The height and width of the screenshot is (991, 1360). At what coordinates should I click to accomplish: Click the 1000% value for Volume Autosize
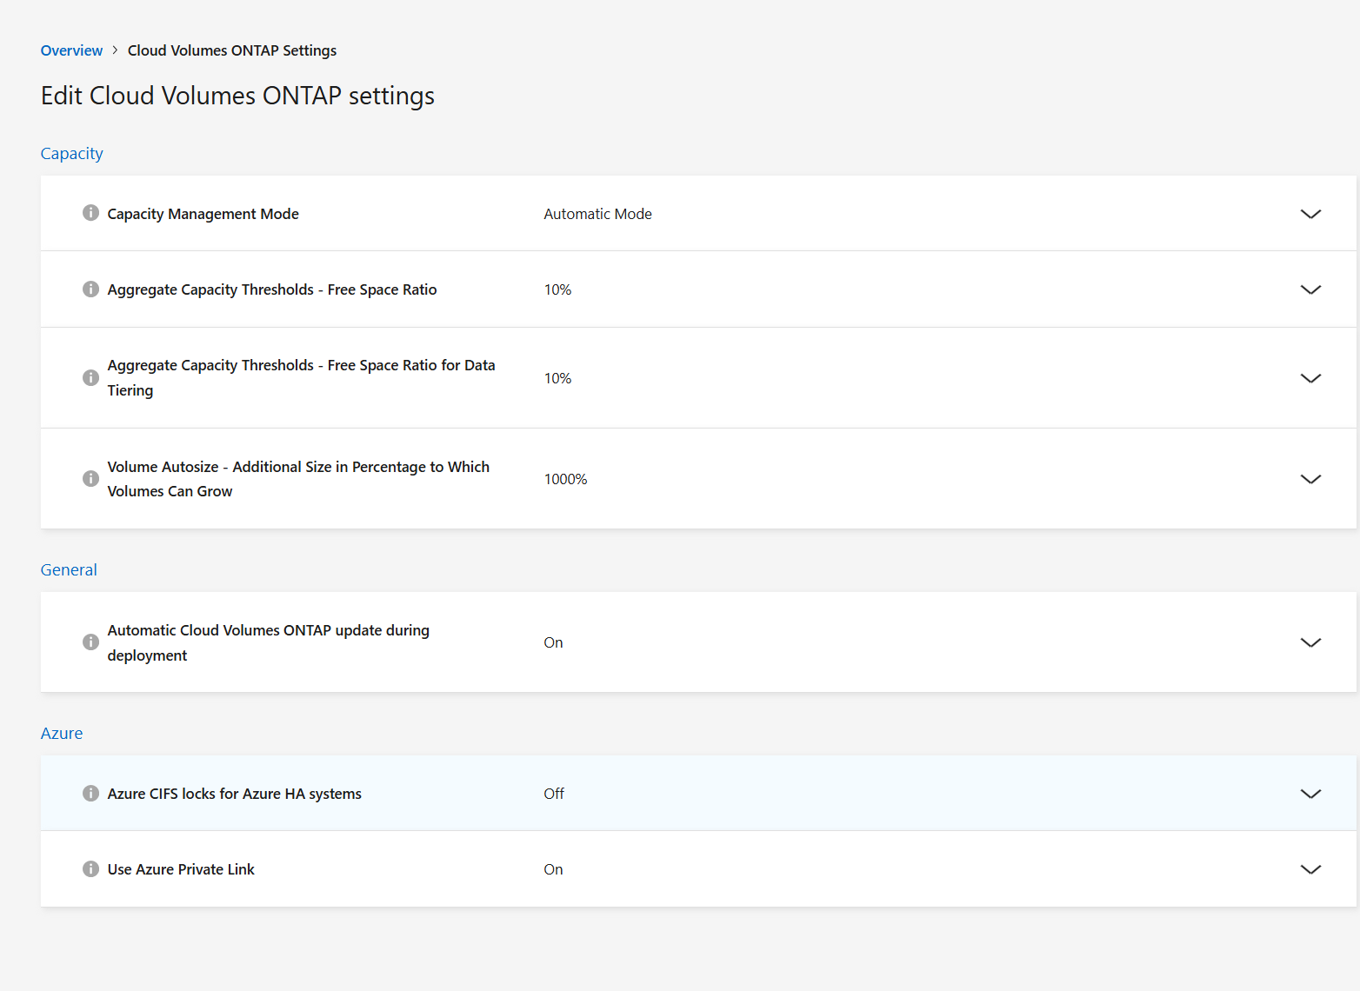565,478
